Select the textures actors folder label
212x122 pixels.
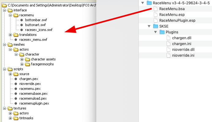pyautogui.click(x=24, y=113)
